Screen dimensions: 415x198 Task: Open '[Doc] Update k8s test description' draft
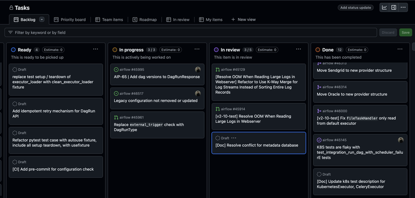[351, 184]
